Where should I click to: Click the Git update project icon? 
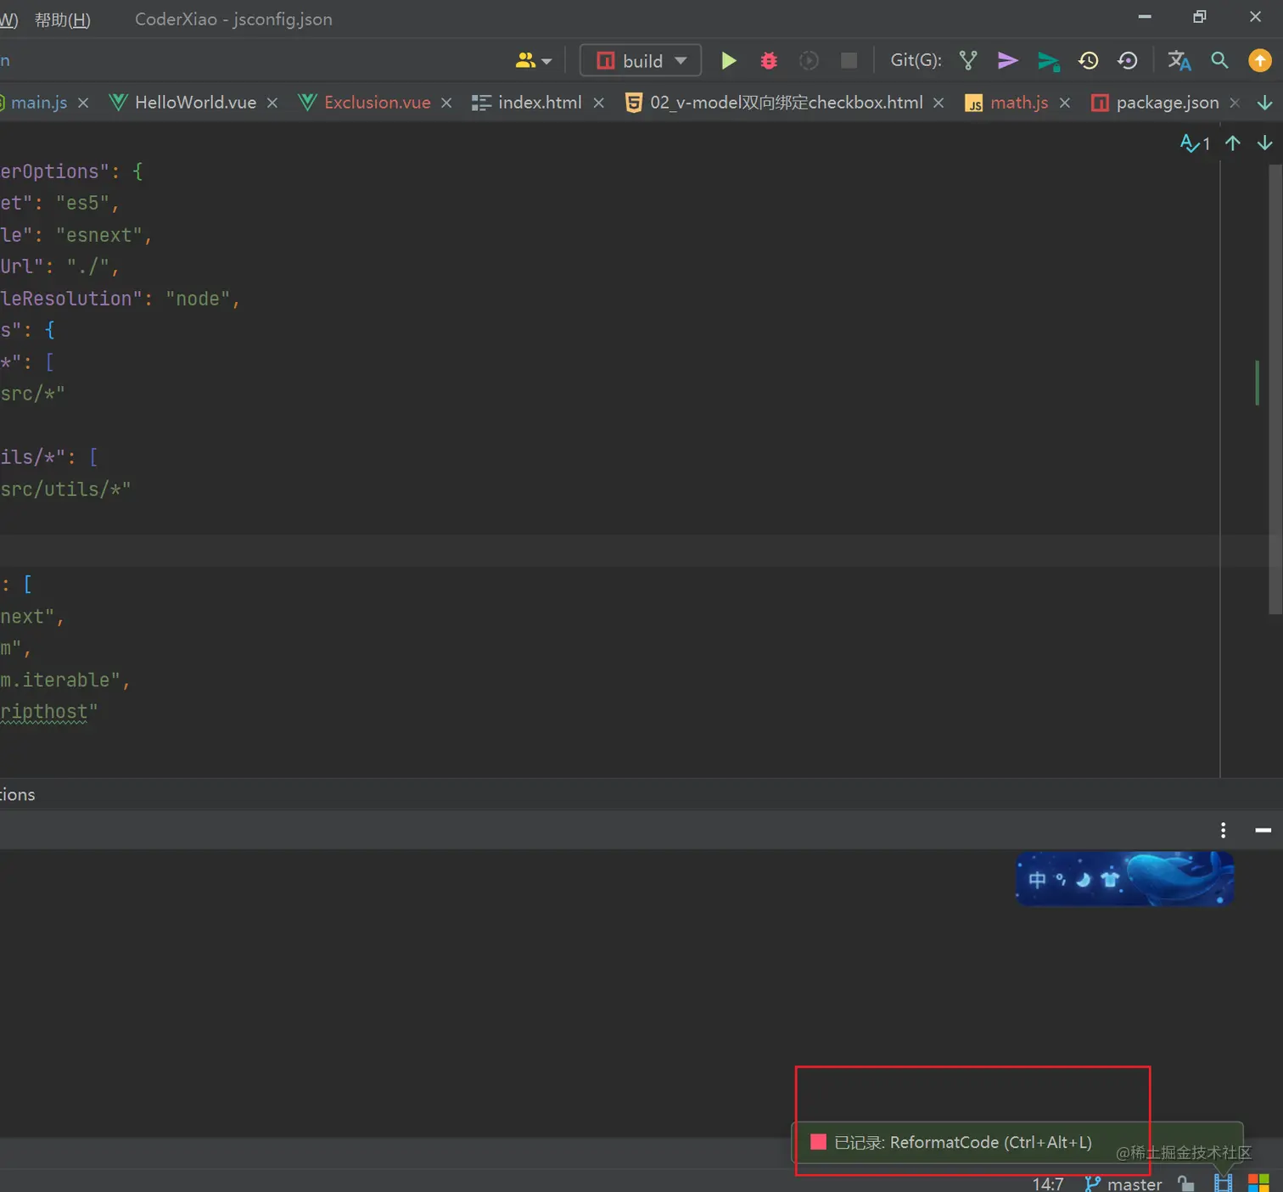(x=968, y=60)
